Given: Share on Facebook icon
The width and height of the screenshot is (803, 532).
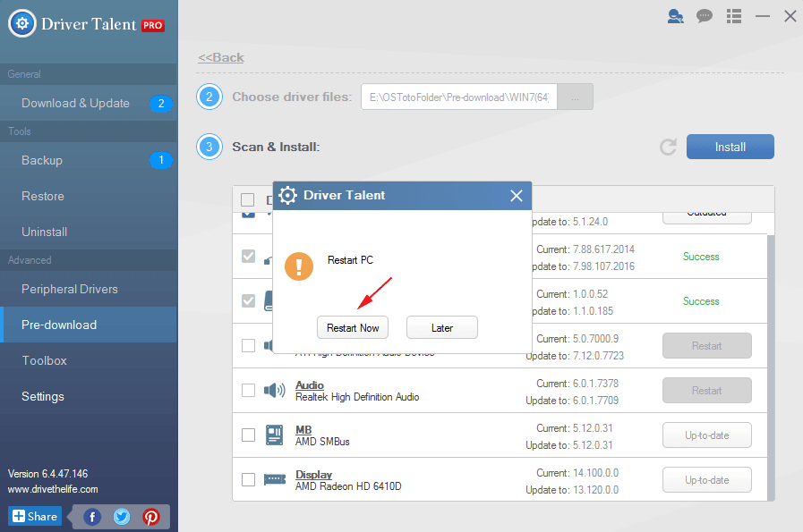Looking at the screenshot, I should click(x=92, y=517).
